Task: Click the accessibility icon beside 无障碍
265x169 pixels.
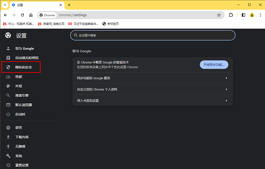Action: click(x=8, y=146)
